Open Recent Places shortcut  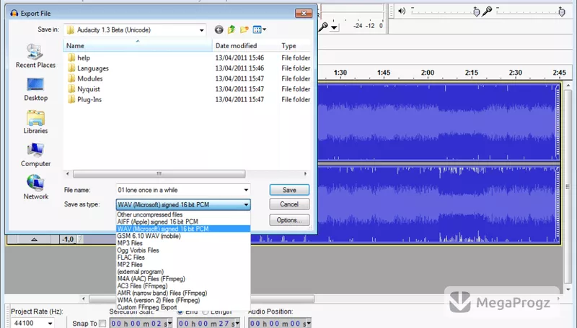35,56
